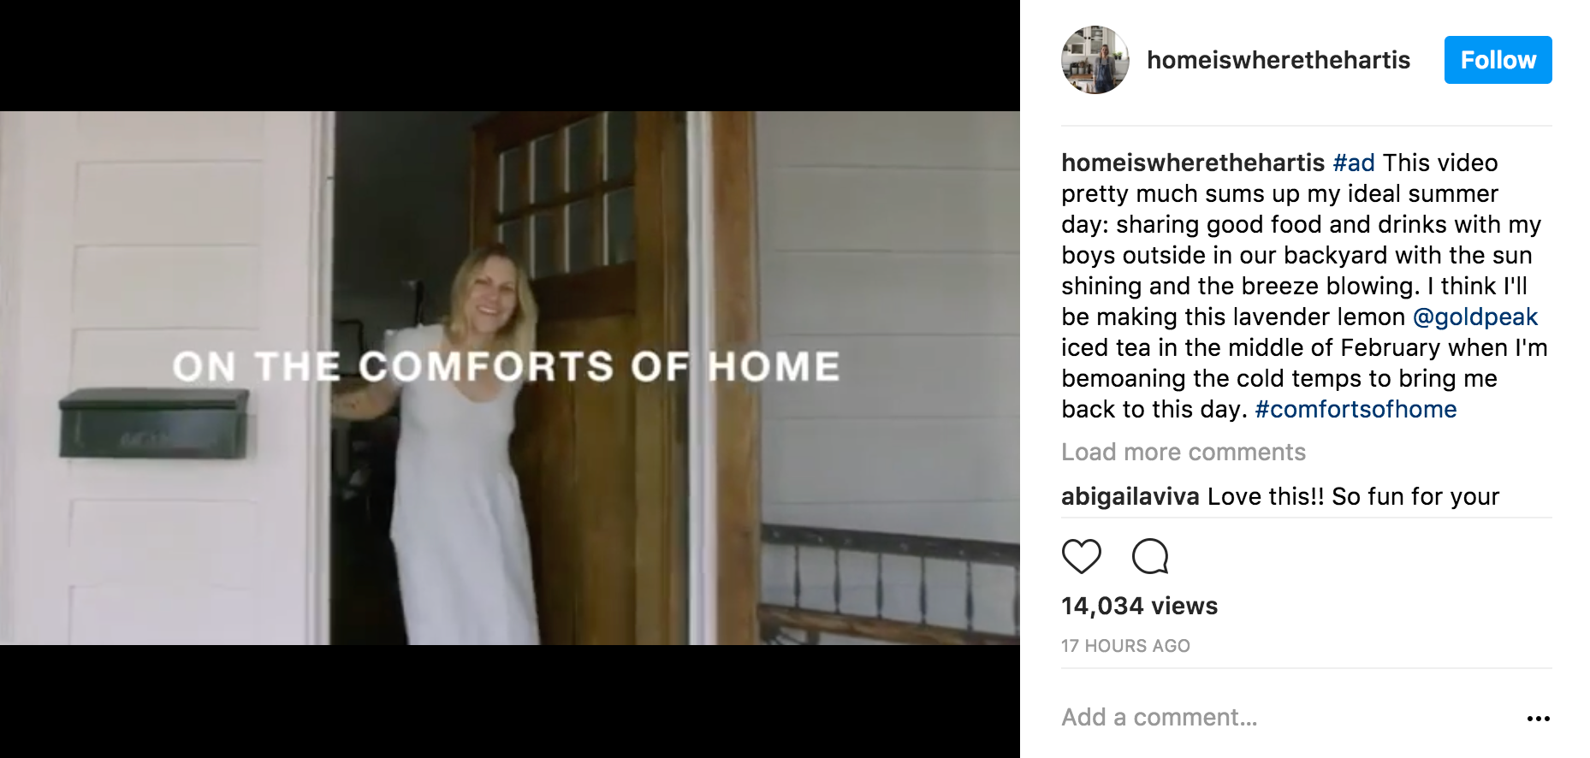Click the 17 HOURS AGO timestamp
Screen dimensions: 1590x758
(x=1125, y=646)
